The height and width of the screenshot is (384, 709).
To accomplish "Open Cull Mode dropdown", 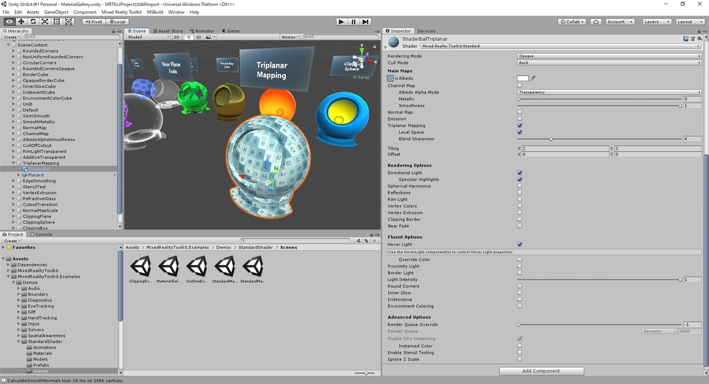I will [609, 63].
